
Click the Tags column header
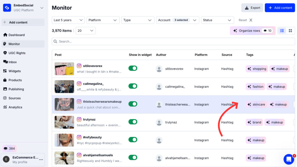pos(250,55)
